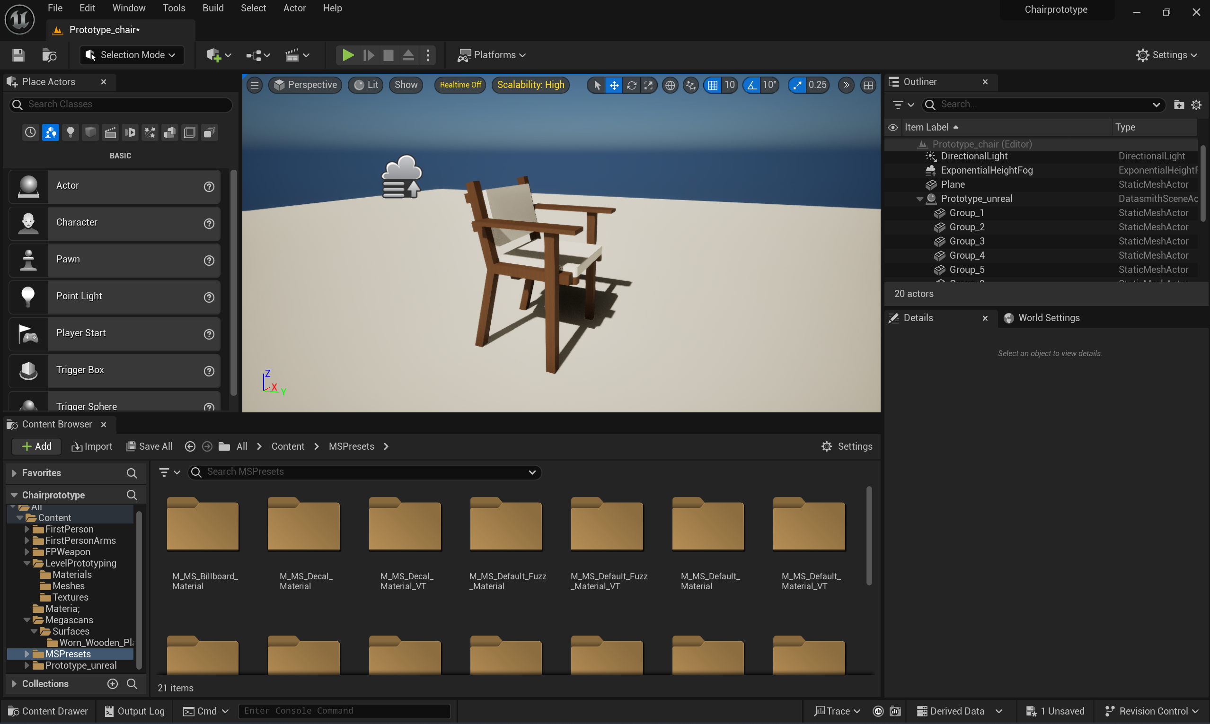
Task: Open the add content cube-plus dropdown
Action: pyautogui.click(x=218, y=55)
